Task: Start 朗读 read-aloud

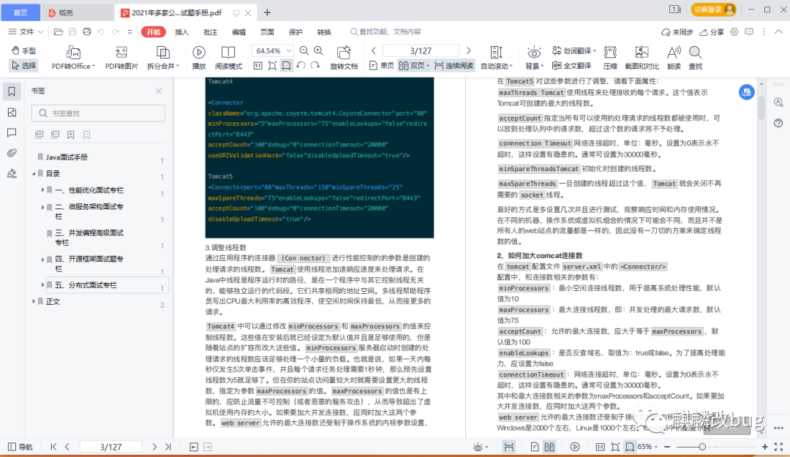Action: [674, 58]
